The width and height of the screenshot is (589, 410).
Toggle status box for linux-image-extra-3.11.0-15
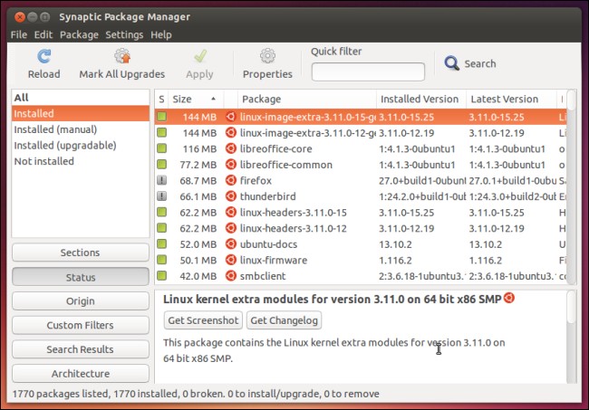(x=161, y=116)
